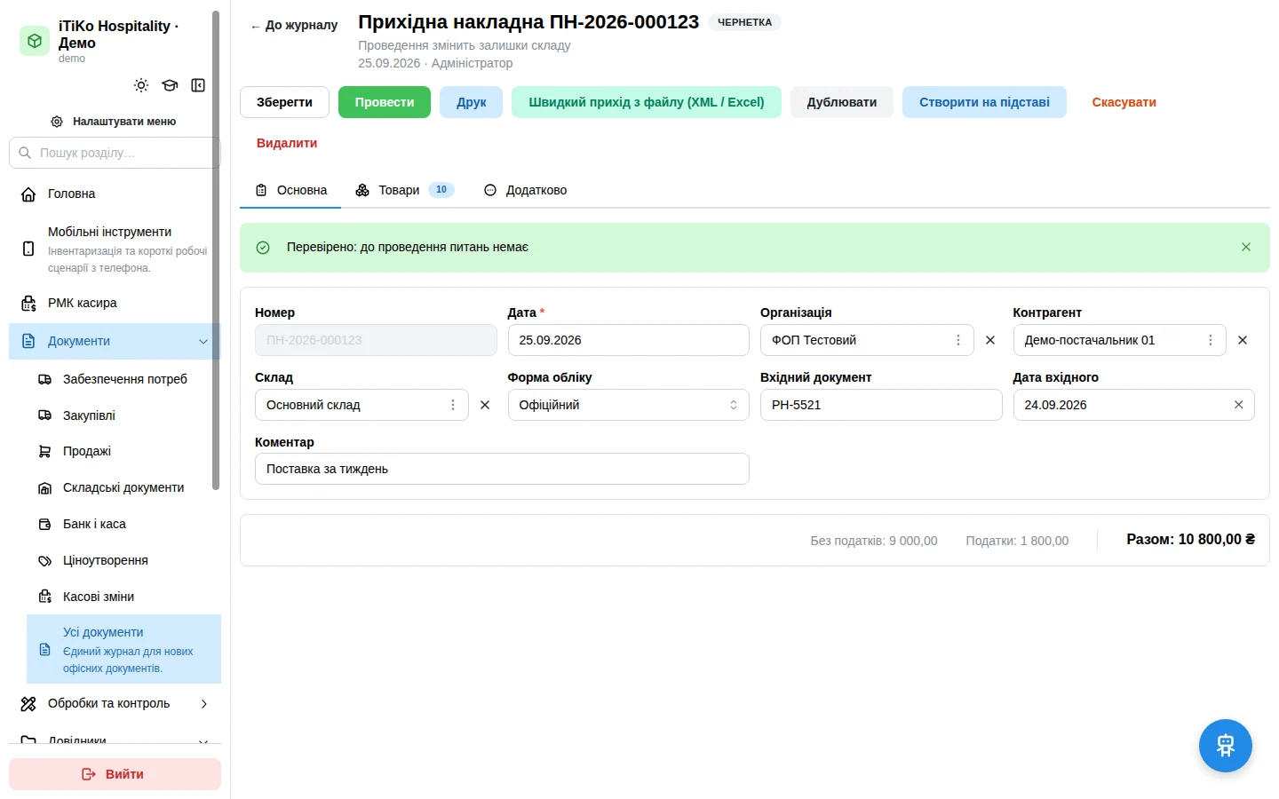Image resolution: width=1279 pixels, height=799 pixels.
Task: Post the document with Провести
Action: [385, 102]
